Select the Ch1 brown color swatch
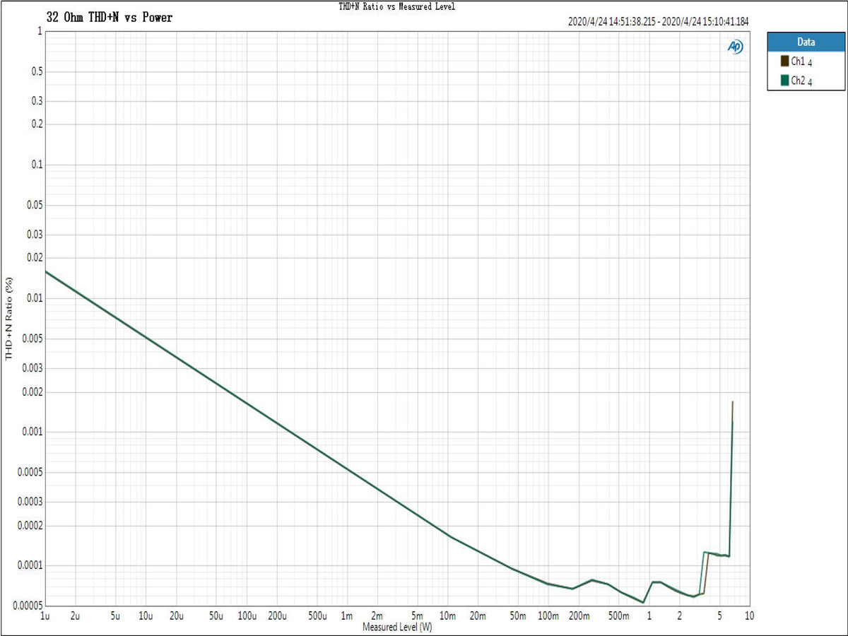Screen dimensions: 848x636 784,62
